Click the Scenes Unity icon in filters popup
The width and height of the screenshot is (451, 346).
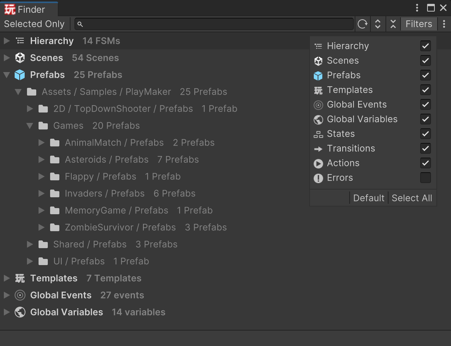tap(318, 61)
